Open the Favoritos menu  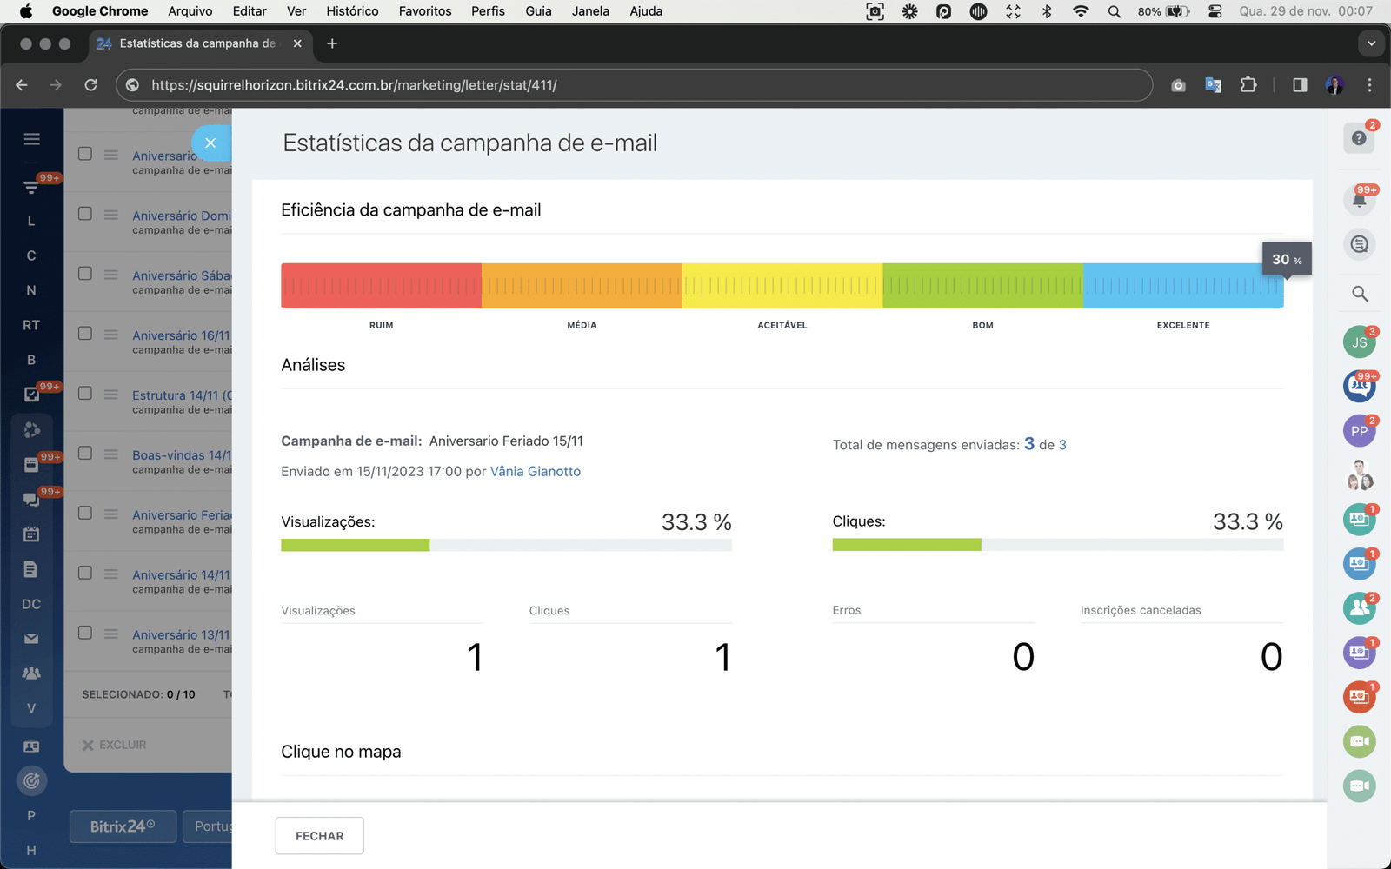[x=425, y=11]
